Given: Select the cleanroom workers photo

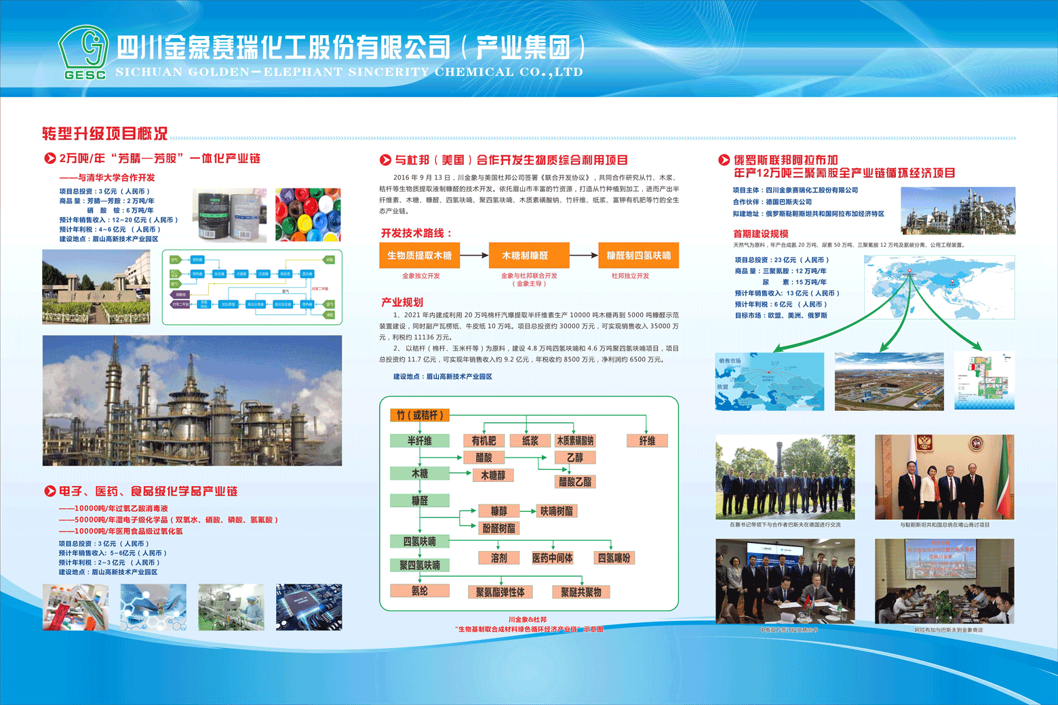Looking at the screenshot, I should point(231,607).
